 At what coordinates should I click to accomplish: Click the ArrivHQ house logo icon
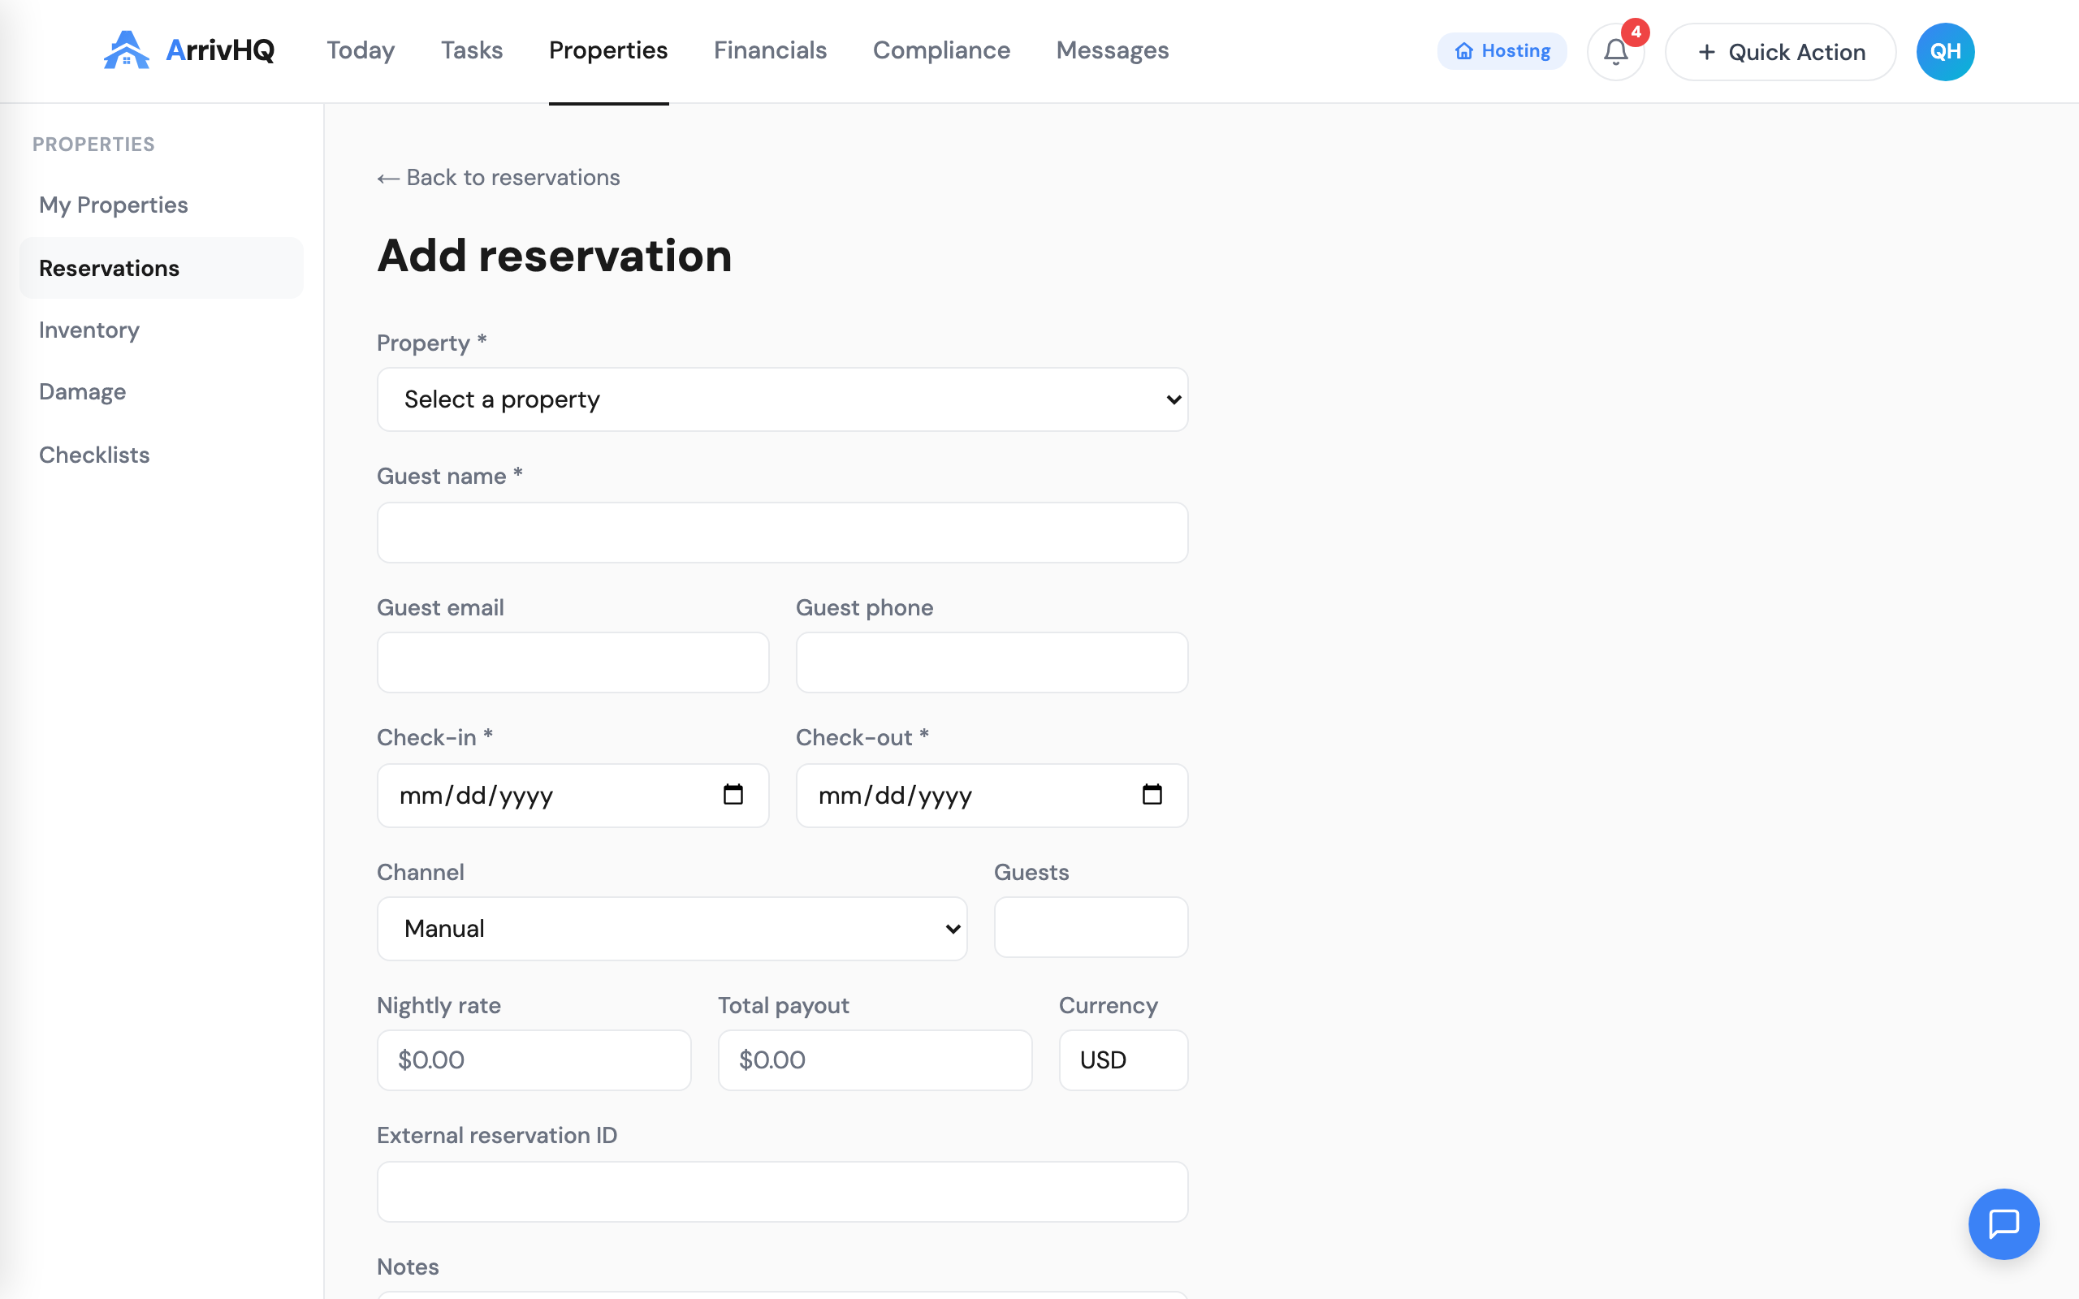tap(127, 50)
